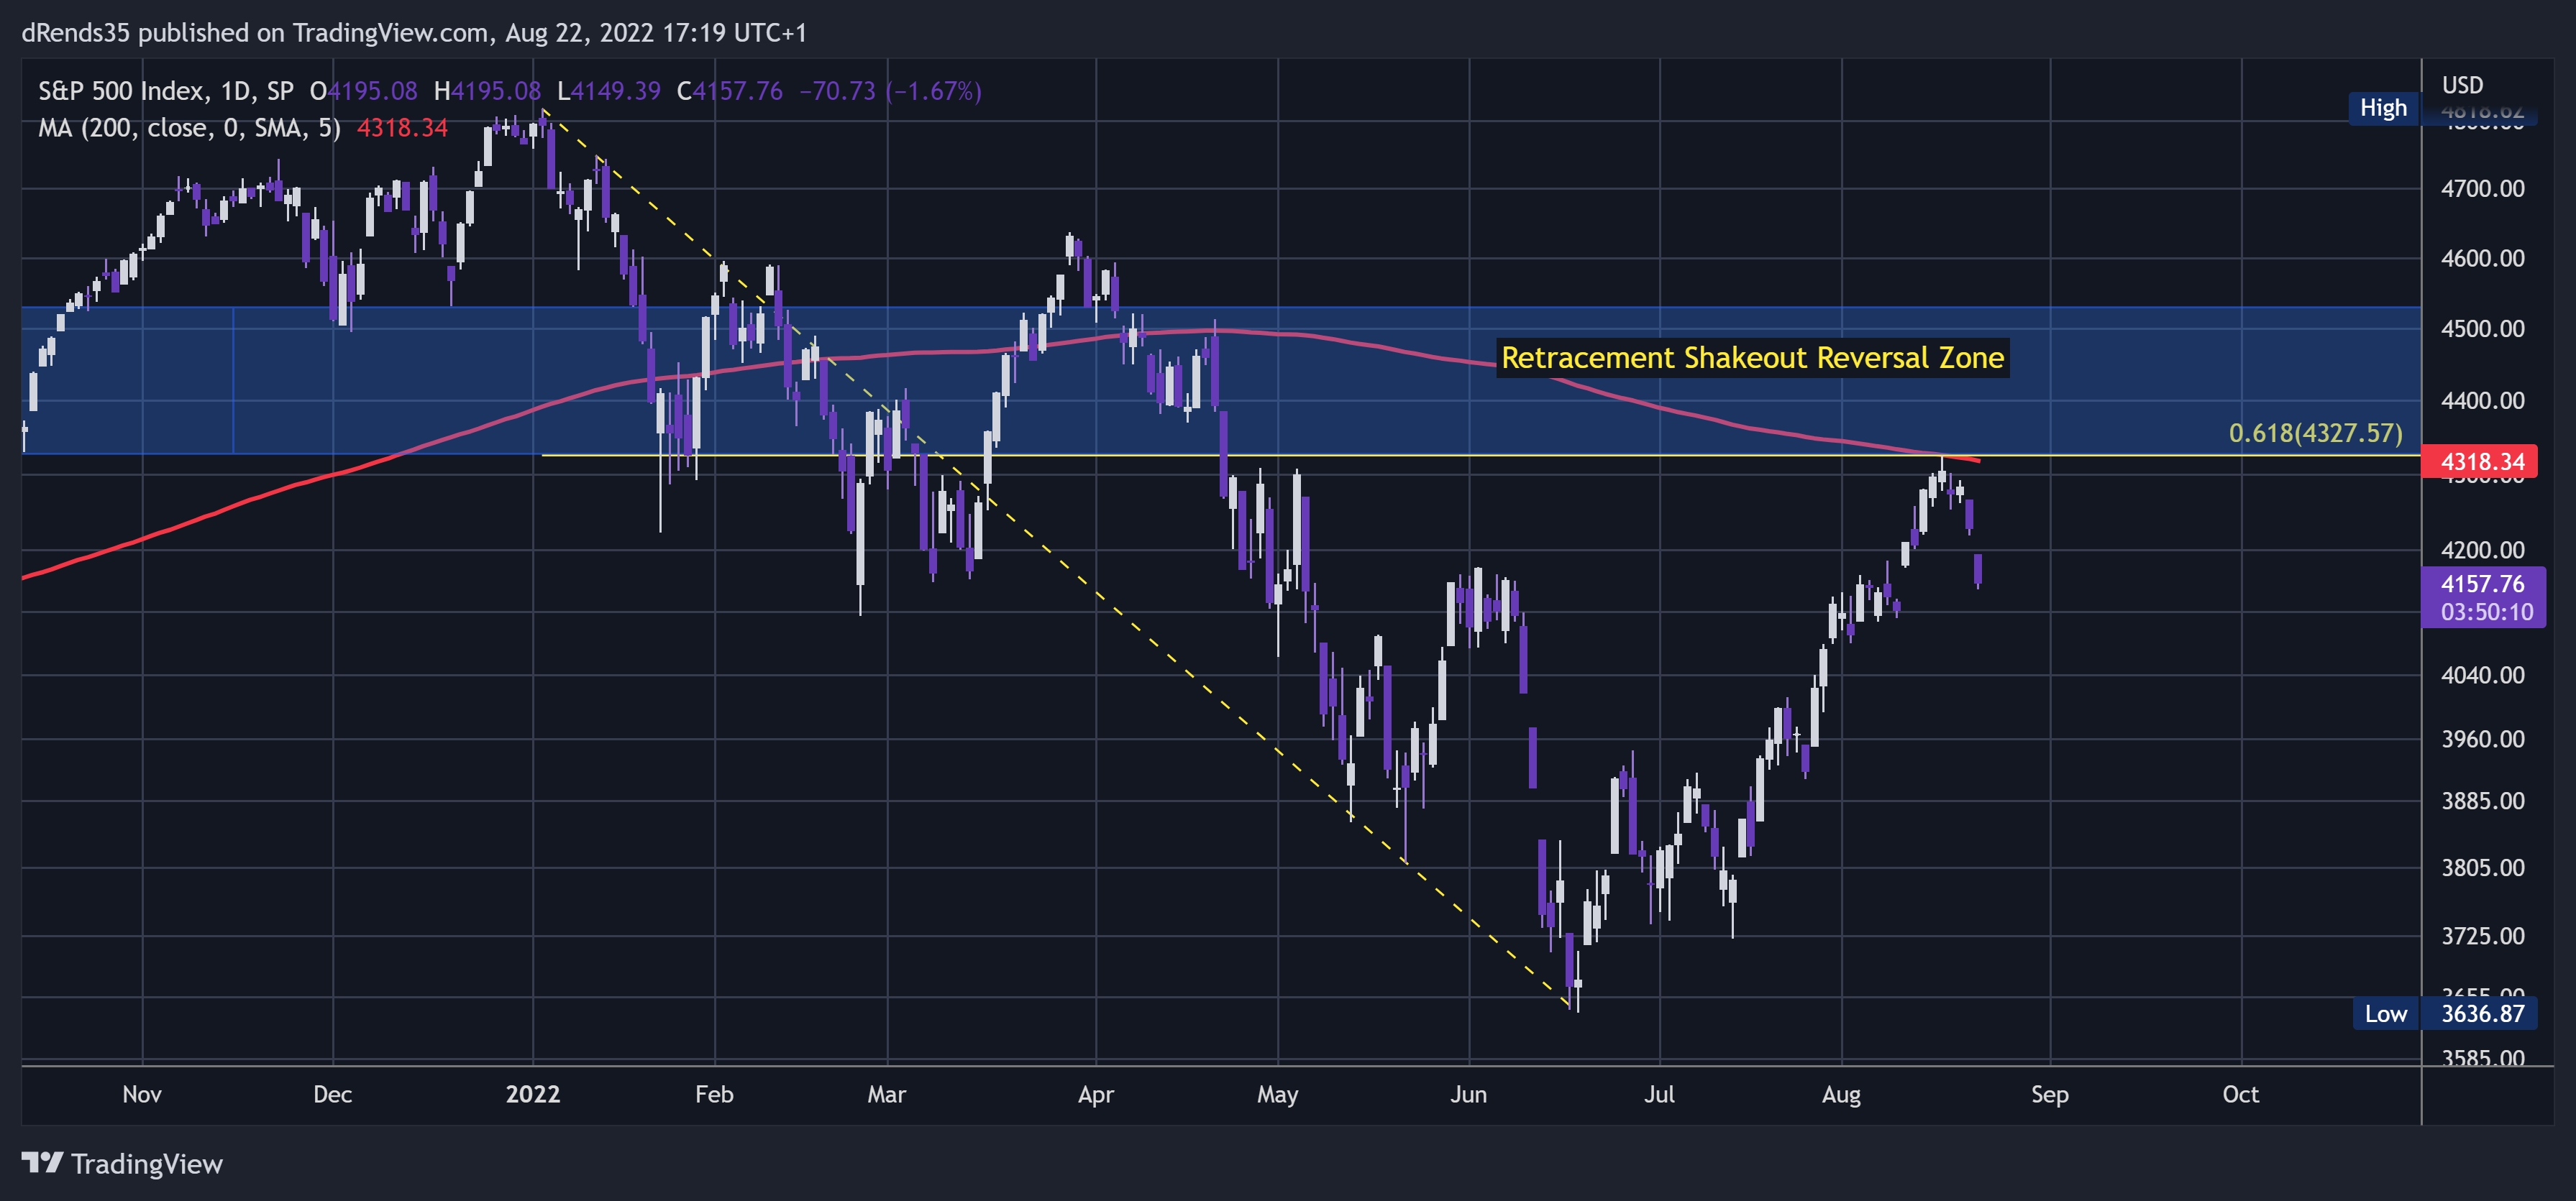
Task: Click the 2022 label on the time axis
Action: [x=533, y=1094]
